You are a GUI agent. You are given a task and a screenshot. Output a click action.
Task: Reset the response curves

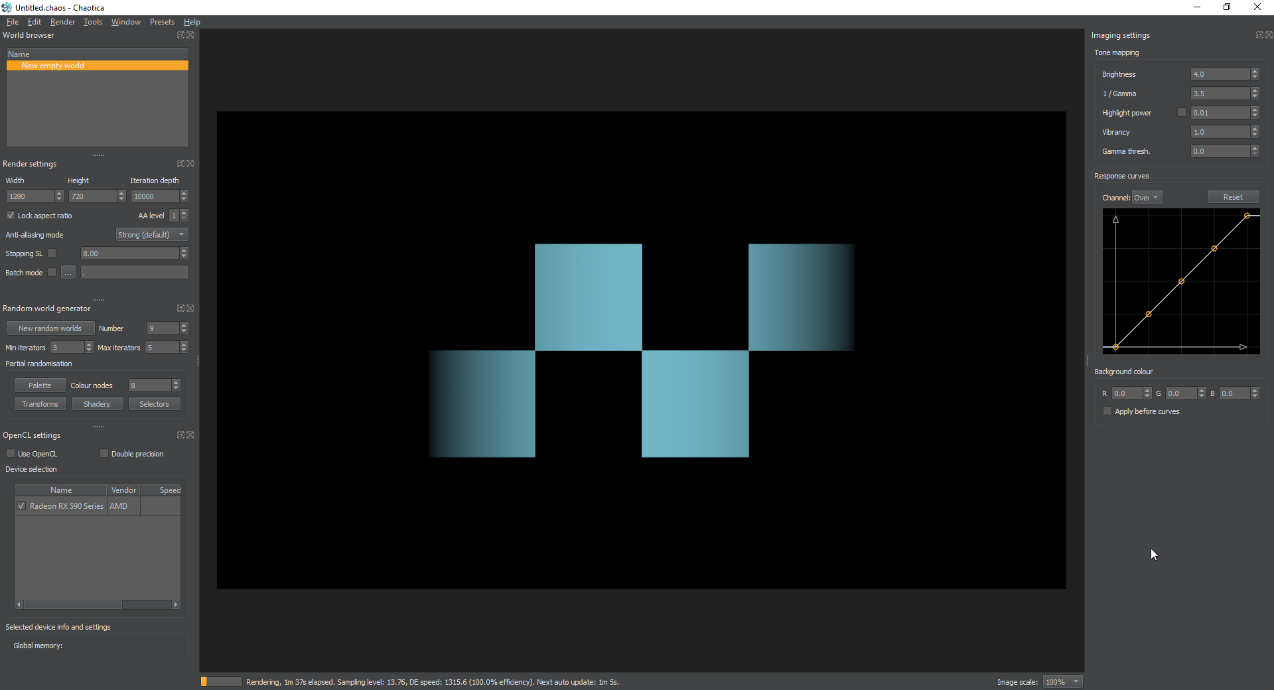tap(1233, 197)
